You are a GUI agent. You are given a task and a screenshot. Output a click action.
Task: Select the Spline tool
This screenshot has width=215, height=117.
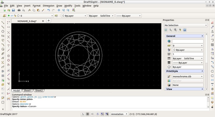[3, 67]
